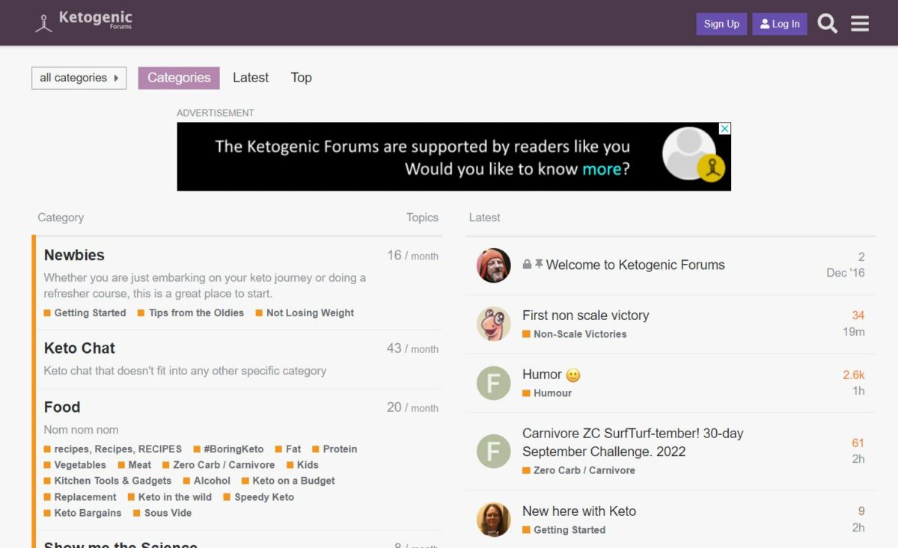
Task: Select the Categories tab
Action: click(x=179, y=78)
